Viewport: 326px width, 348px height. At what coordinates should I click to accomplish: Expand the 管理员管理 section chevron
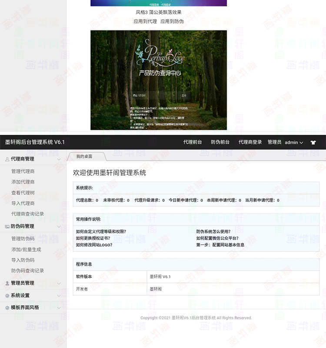coord(59,284)
